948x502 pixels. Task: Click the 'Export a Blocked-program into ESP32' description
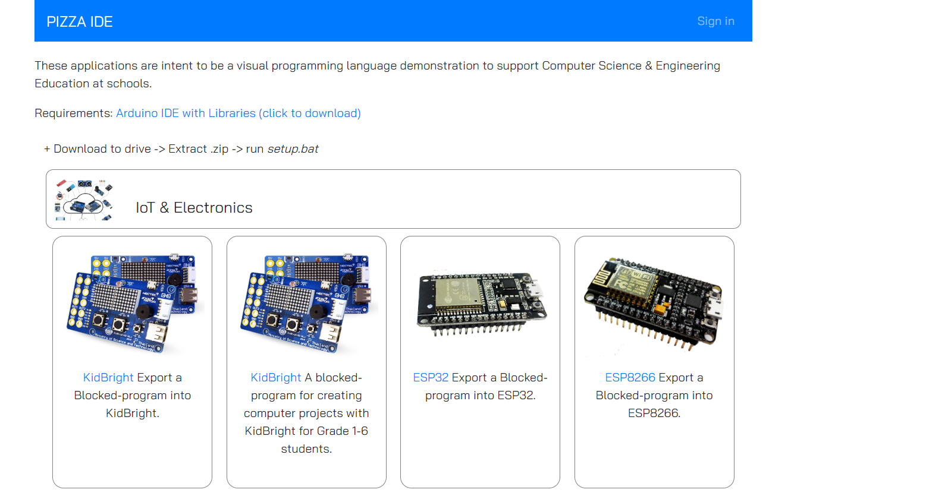coord(481,386)
